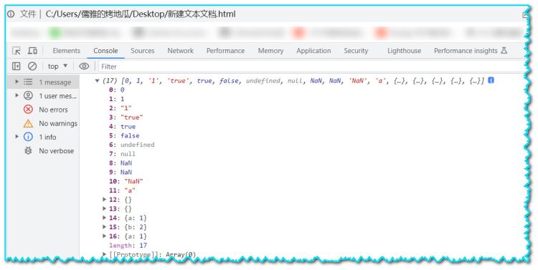
Task: Click the verbose bug icon
Action: 28,150
